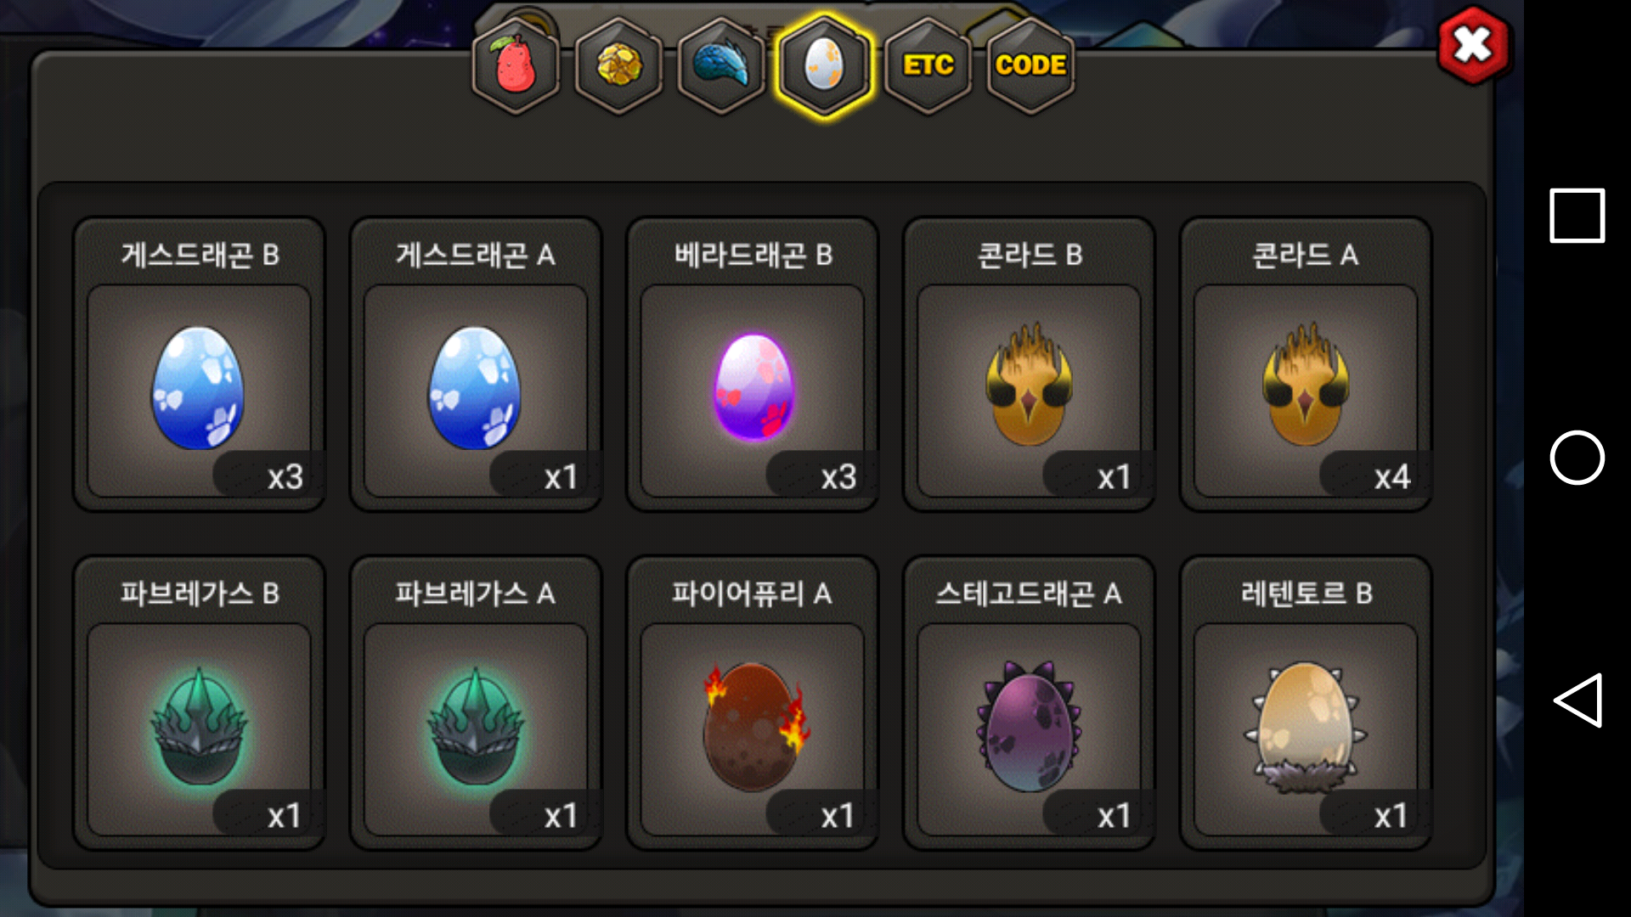The image size is (1631, 917).
Task: Choose the golden 콘라드 B egg
Action: tap(1029, 365)
